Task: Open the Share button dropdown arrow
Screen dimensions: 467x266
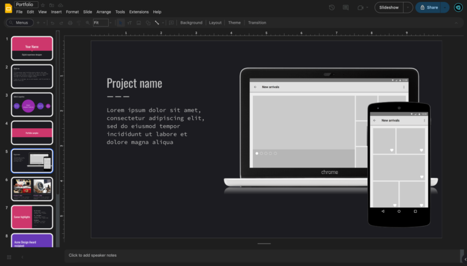Action: (x=445, y=7)
